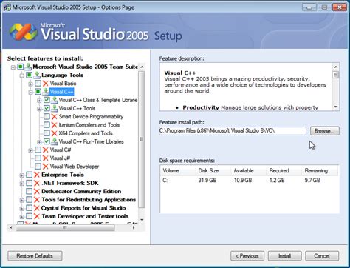The width and height of the screenshot is (350, 268).
Task: Click the red X icon for Itanium Compilers and Tools
Action: click(x=54, y=125)
